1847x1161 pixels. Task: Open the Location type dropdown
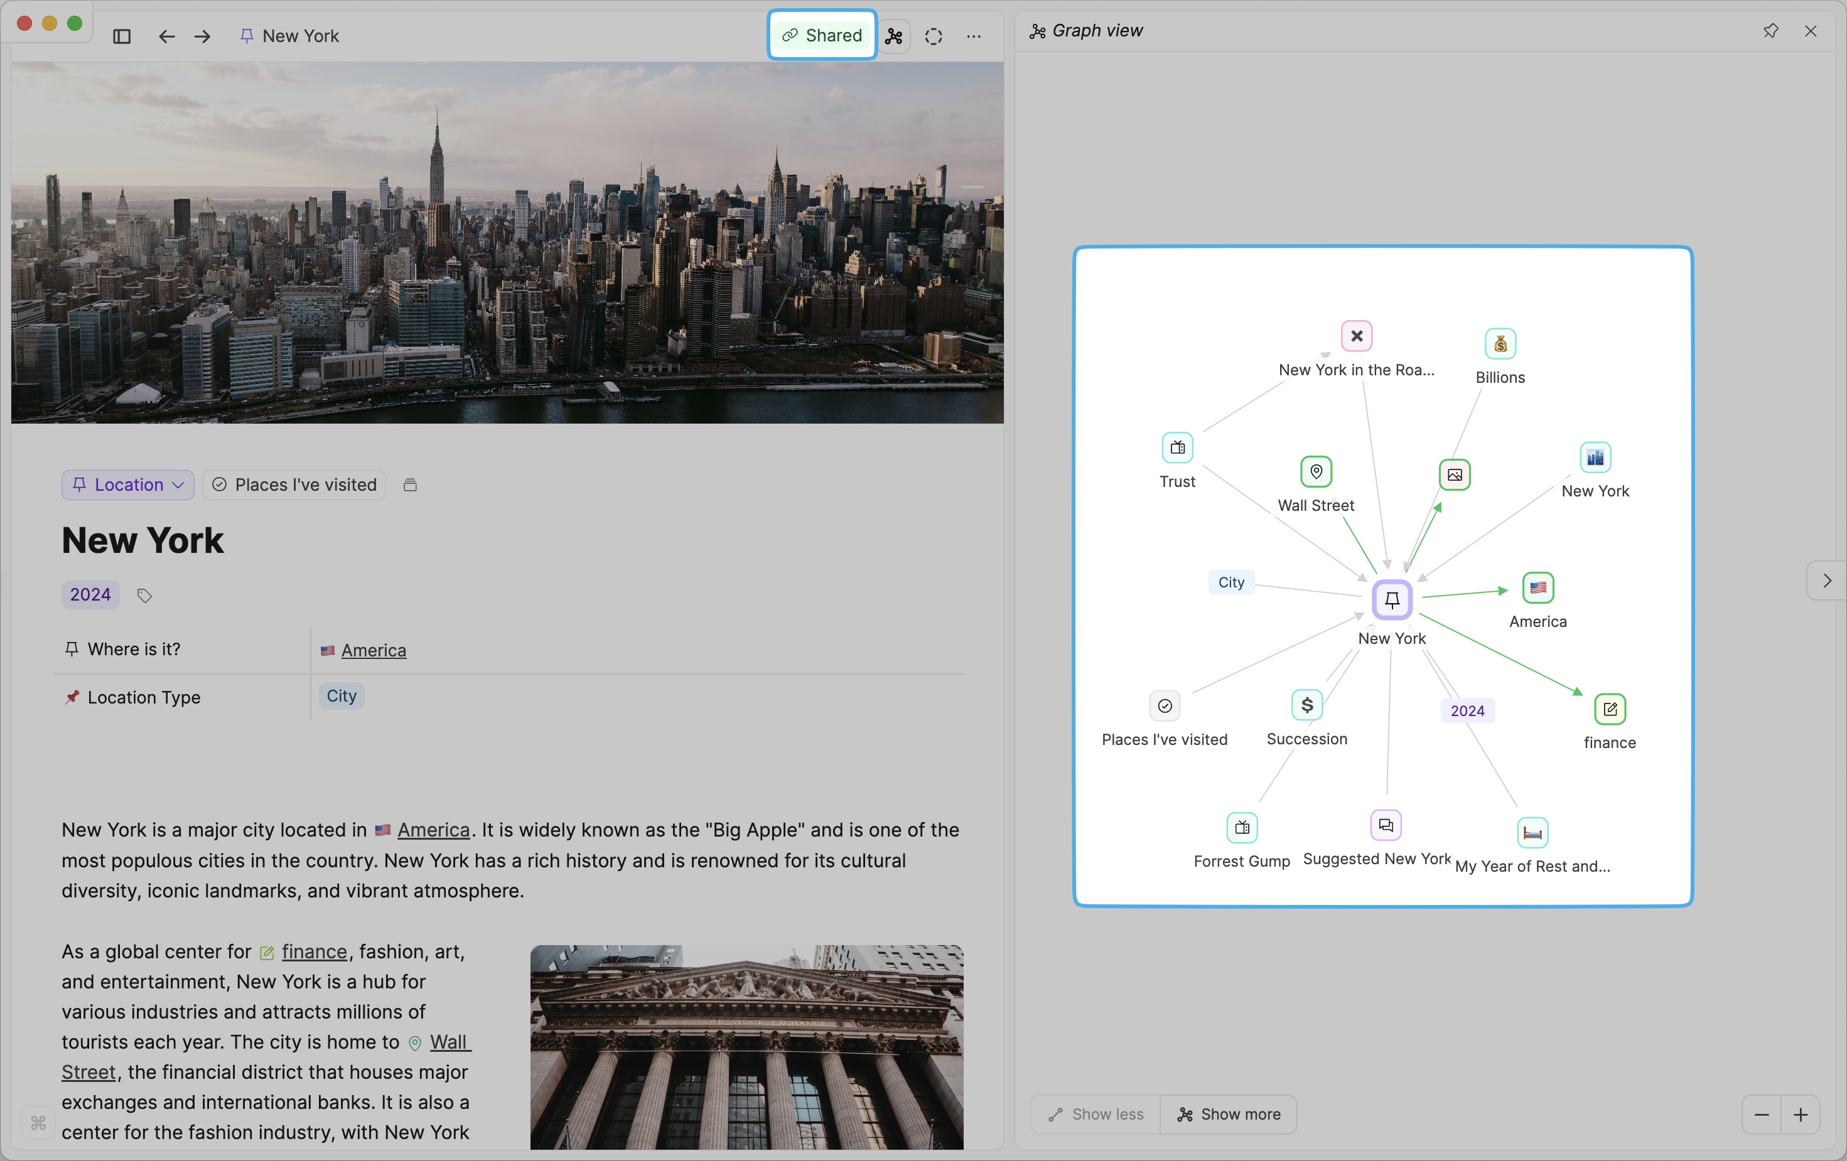[128, 484]
